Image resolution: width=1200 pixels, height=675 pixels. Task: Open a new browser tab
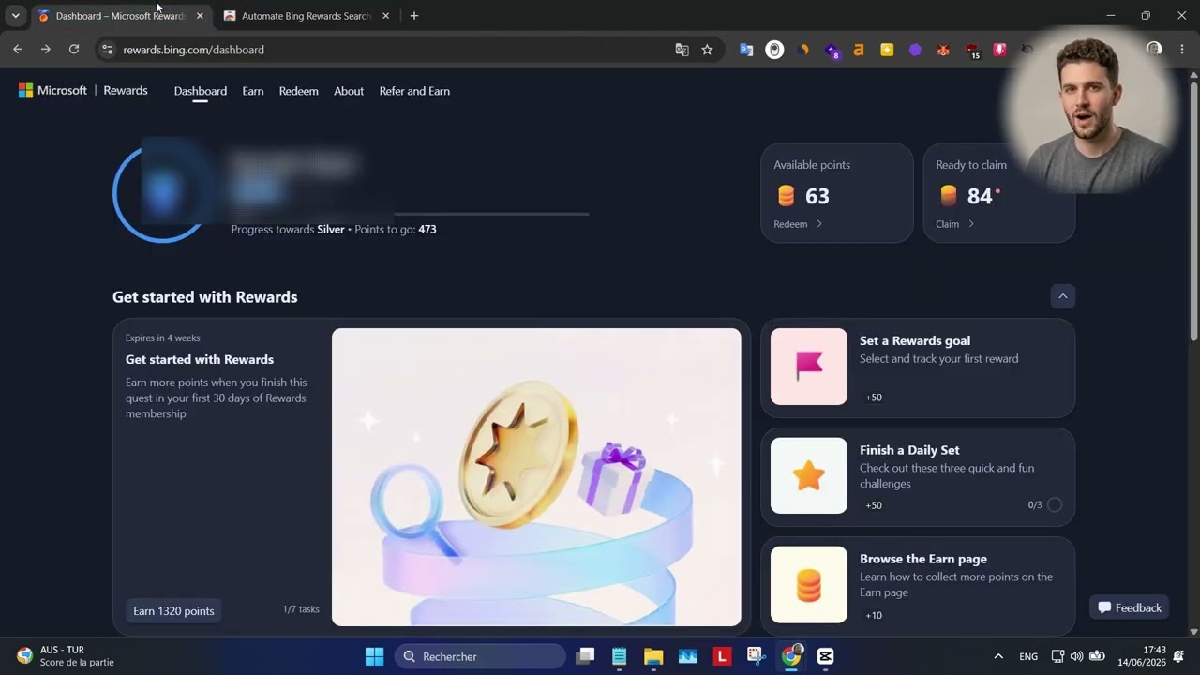point(414,16)
